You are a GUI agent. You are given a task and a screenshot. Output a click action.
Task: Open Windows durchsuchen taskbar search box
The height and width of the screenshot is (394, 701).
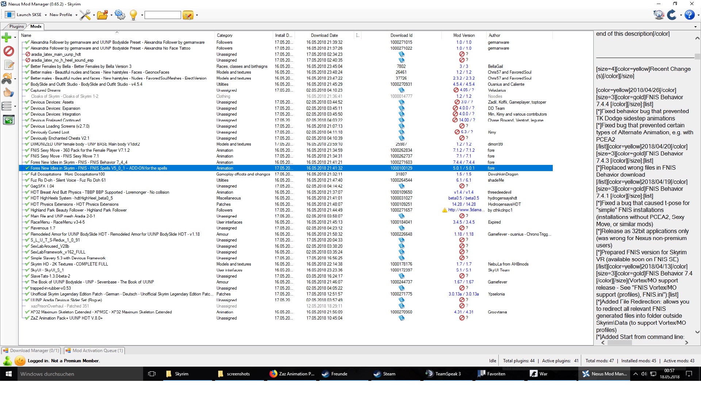coord(80,374)
